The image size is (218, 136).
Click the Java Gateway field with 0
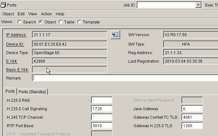click(192, 109)
